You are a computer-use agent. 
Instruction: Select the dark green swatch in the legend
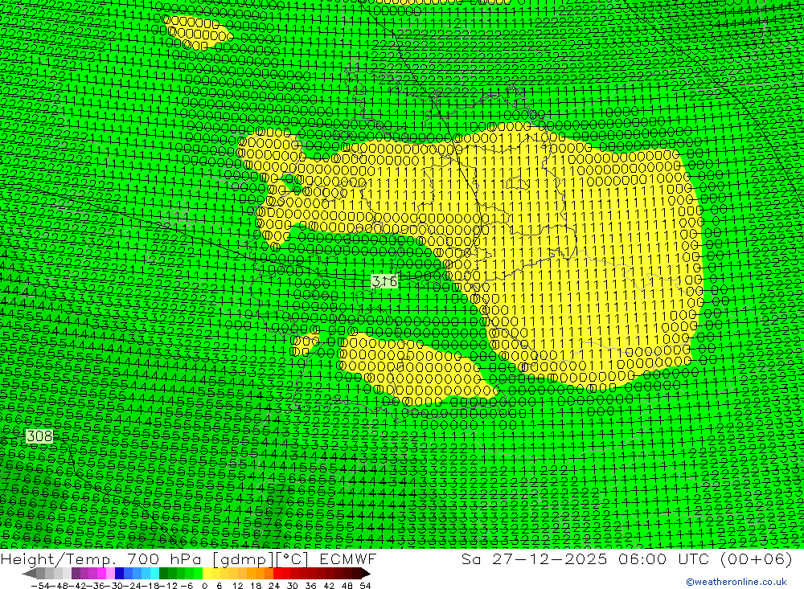[163, 573]
